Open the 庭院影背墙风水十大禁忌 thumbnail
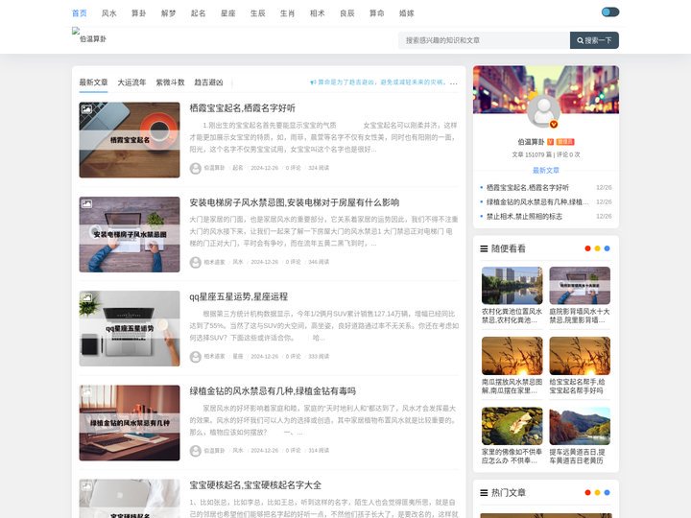691x518 pixels. [x=580, y=286]
